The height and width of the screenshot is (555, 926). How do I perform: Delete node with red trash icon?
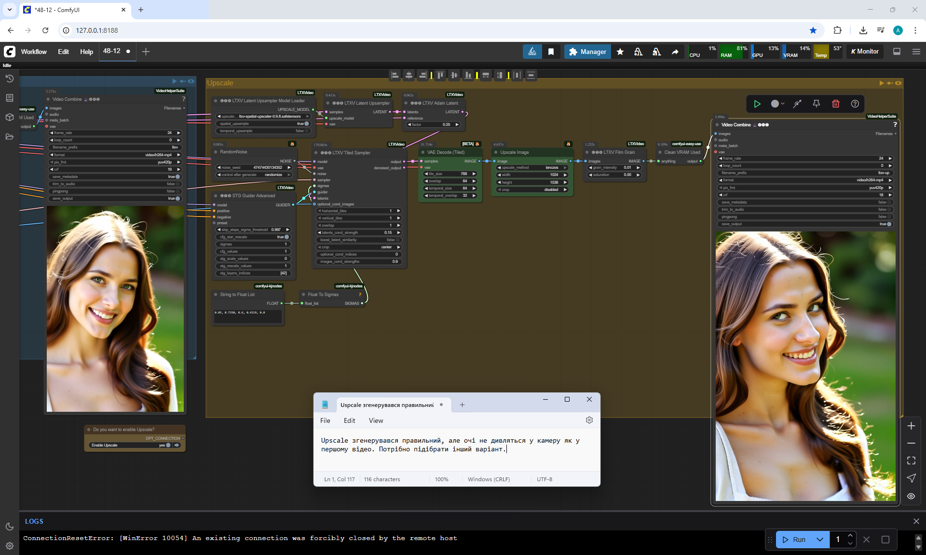click(835, 104)
